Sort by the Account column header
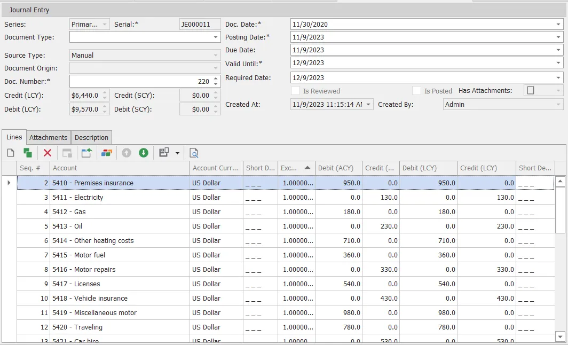Image resolution: width=568 pixels, height=345 pixels. (x=120, y=168)
